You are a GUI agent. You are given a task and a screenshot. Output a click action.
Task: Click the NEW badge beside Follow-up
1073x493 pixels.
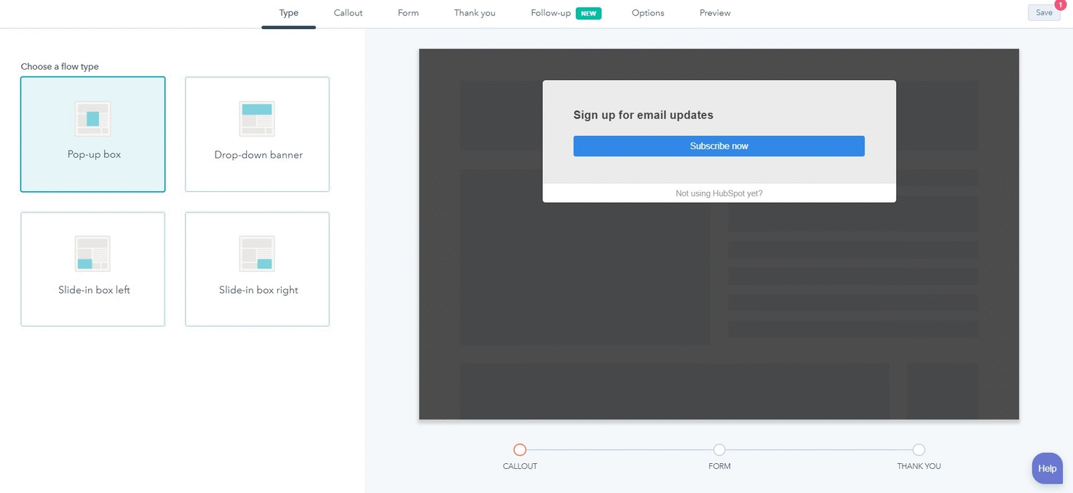coord(588,13)
